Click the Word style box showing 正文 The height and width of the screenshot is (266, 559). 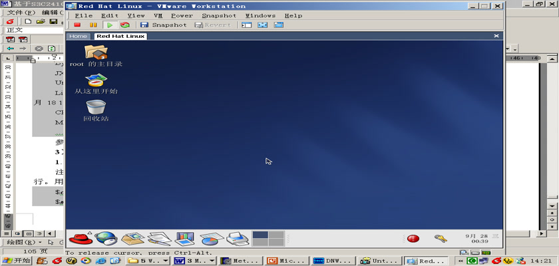(34, 30)
